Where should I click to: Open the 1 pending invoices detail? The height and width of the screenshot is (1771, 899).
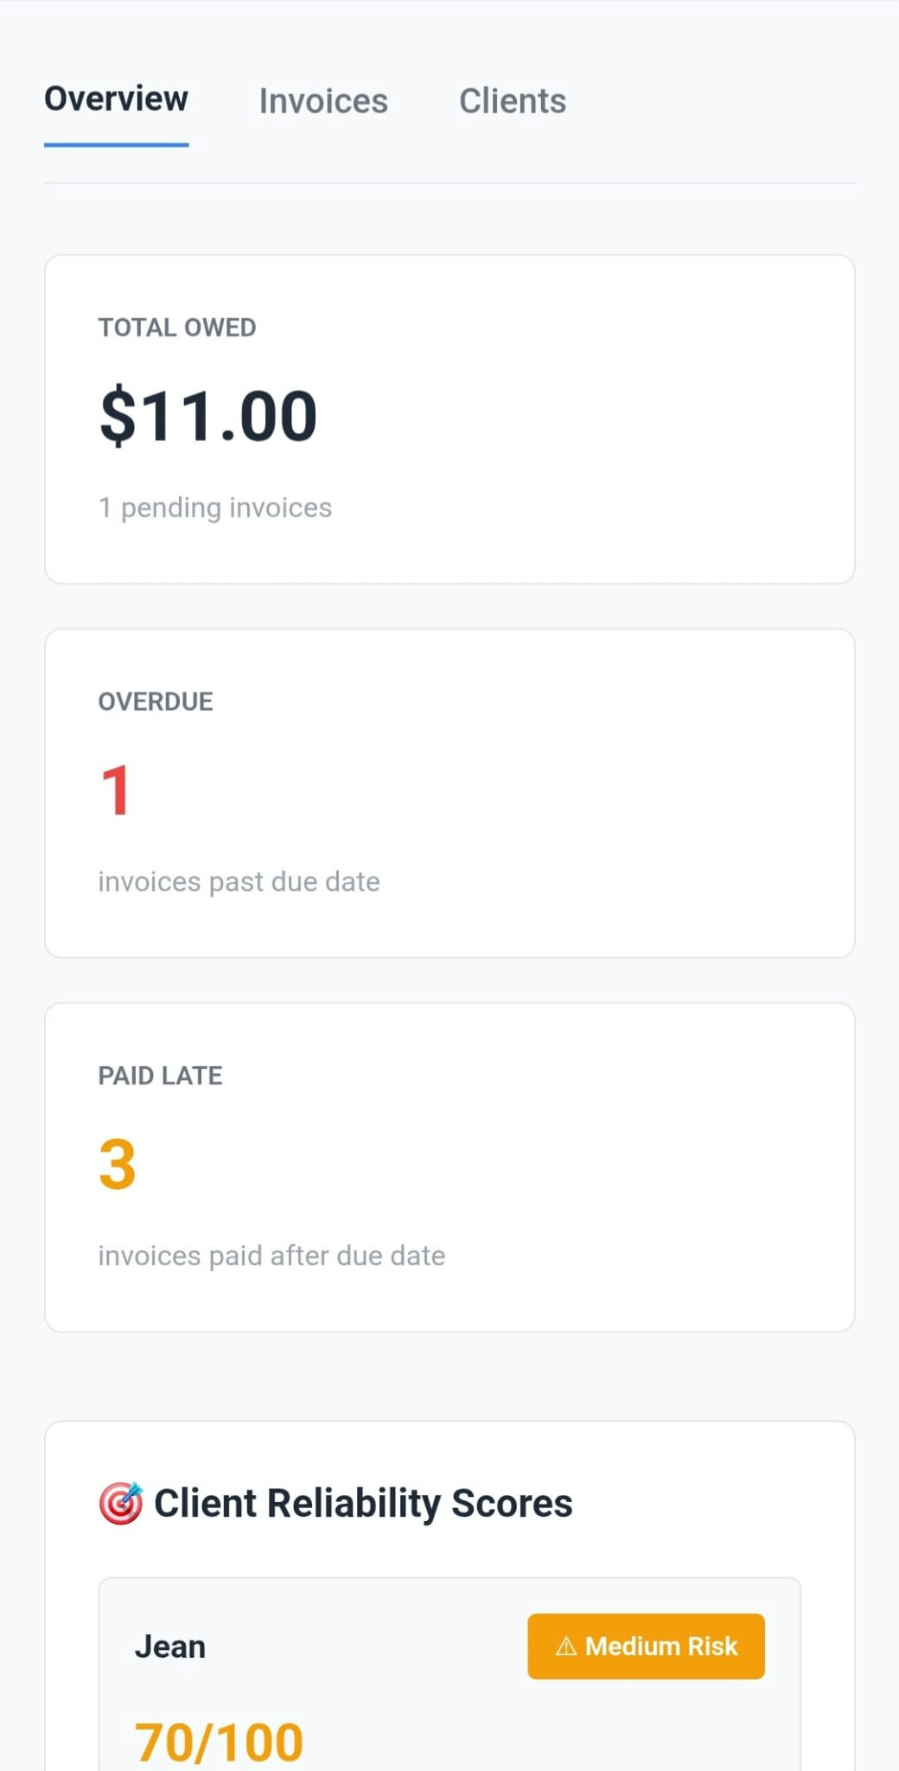(x=215, y=508)
